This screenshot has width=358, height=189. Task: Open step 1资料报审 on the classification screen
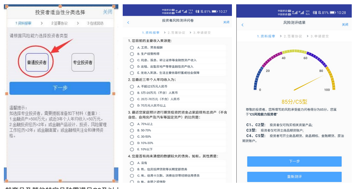click(x=24, y=23)
